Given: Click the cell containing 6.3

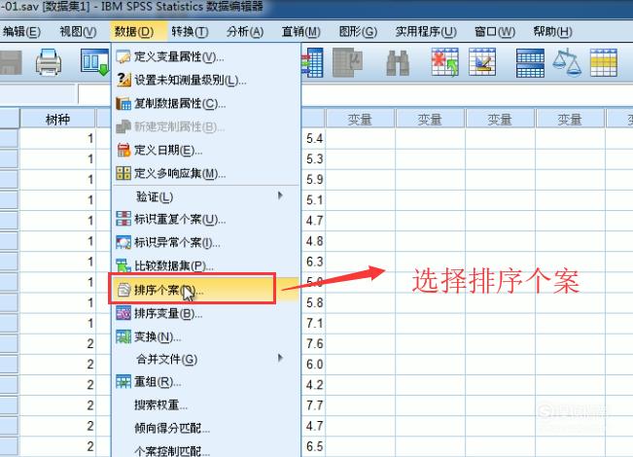Looking at the screenshot, I should [313, 262].
